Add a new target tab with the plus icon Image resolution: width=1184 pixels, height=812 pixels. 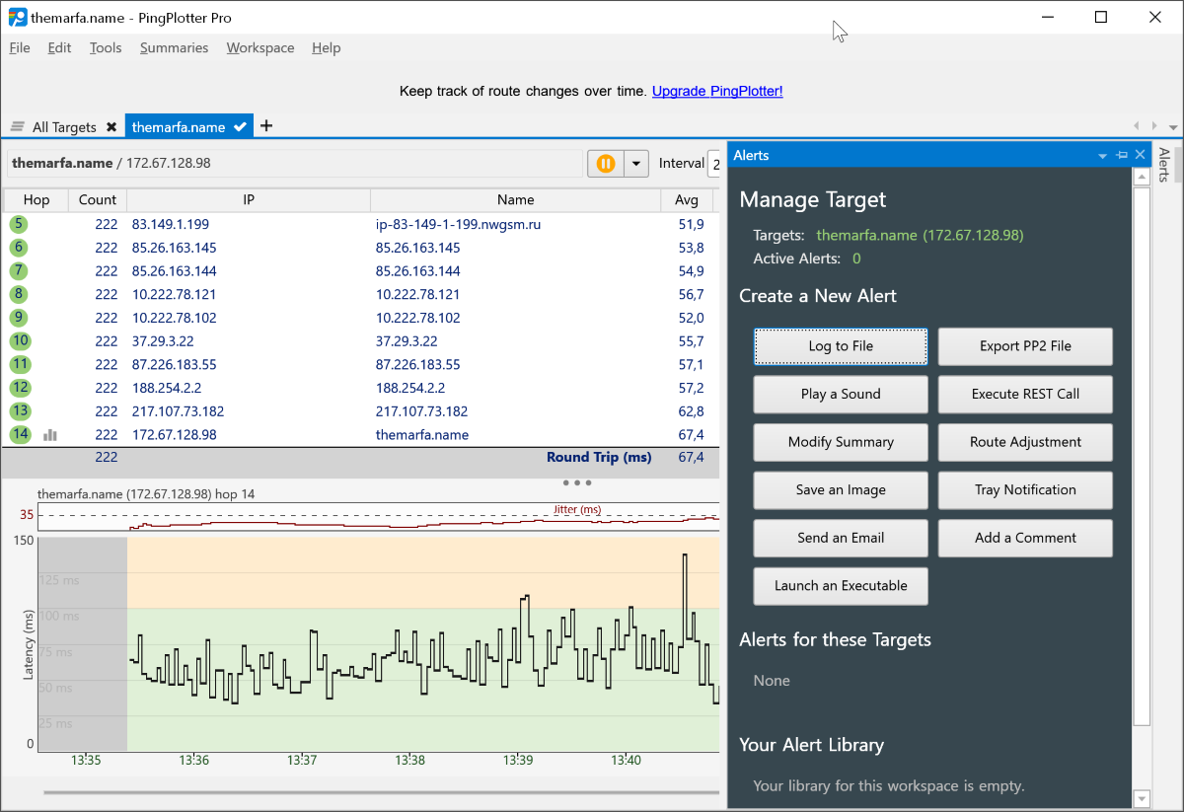tap(265, 126)
